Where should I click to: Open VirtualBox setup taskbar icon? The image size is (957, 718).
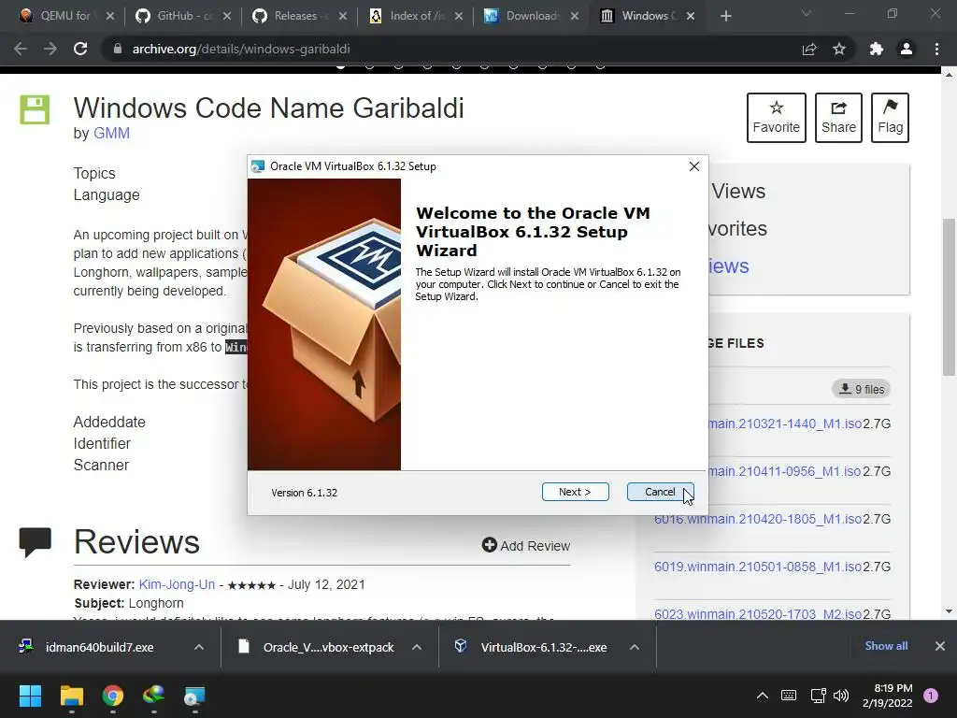(x=194, y=696)
